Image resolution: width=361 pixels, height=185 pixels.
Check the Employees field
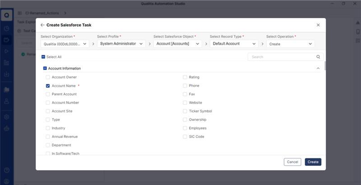[185, 128]
